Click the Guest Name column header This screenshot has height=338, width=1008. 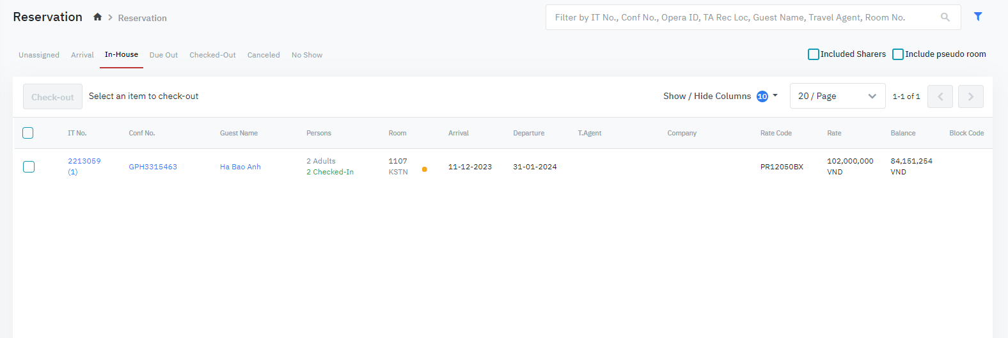(239, 133)
